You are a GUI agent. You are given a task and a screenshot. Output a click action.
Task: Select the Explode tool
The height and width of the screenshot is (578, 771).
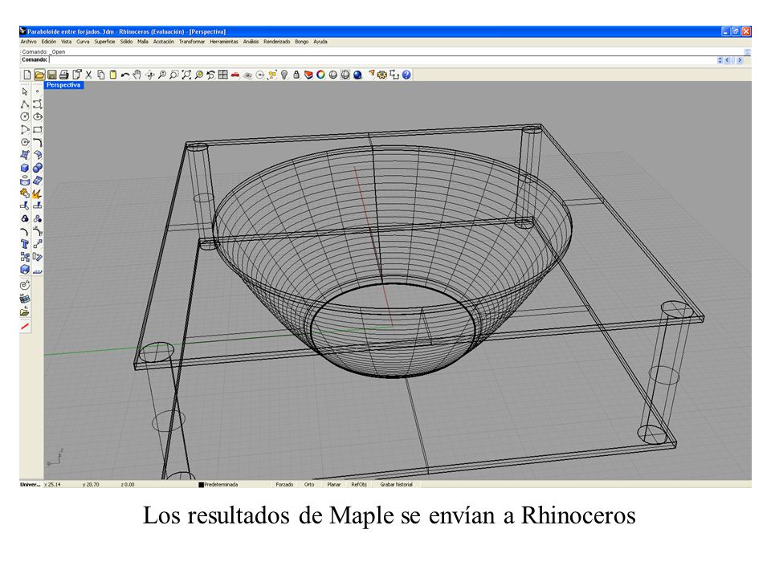click(x=38, y=193)
